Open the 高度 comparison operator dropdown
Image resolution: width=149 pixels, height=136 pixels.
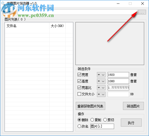click(x=101, y=81)
